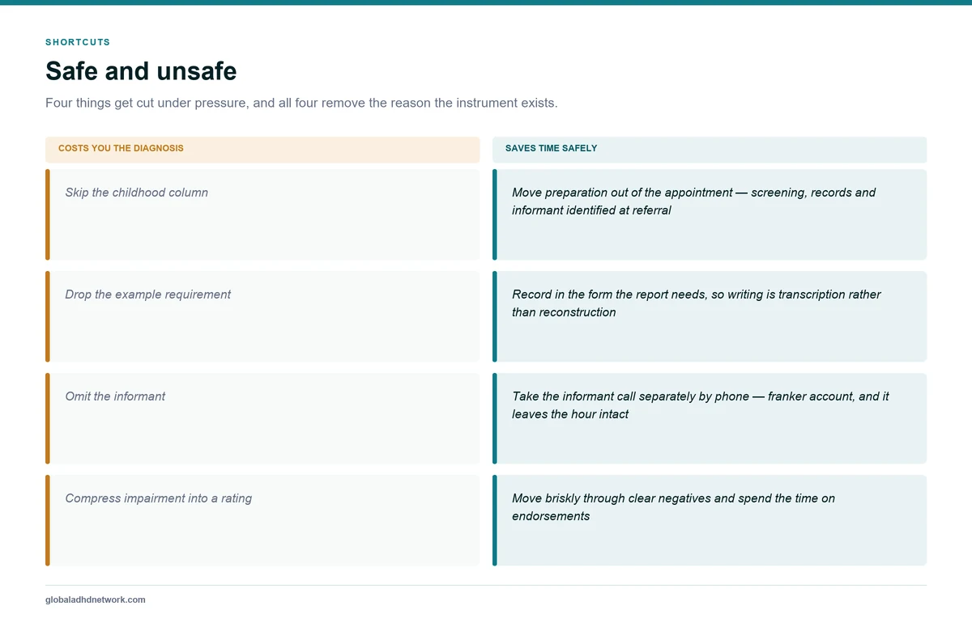The height and width of the screenshot is (627, 972).
Task: Click the 'Take the informant call separately' card
Action: point(710,418)
